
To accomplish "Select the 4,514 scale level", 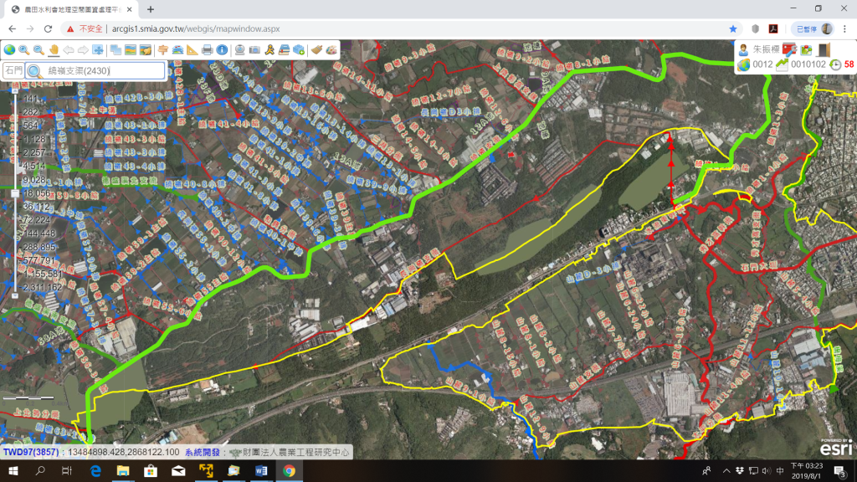I will pyautogui.click(x=33, y=167).
